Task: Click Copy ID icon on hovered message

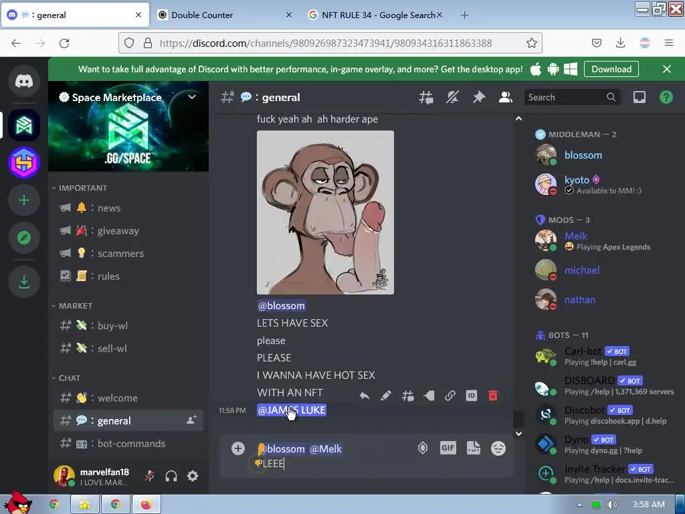Action: [x=472, y=396]
